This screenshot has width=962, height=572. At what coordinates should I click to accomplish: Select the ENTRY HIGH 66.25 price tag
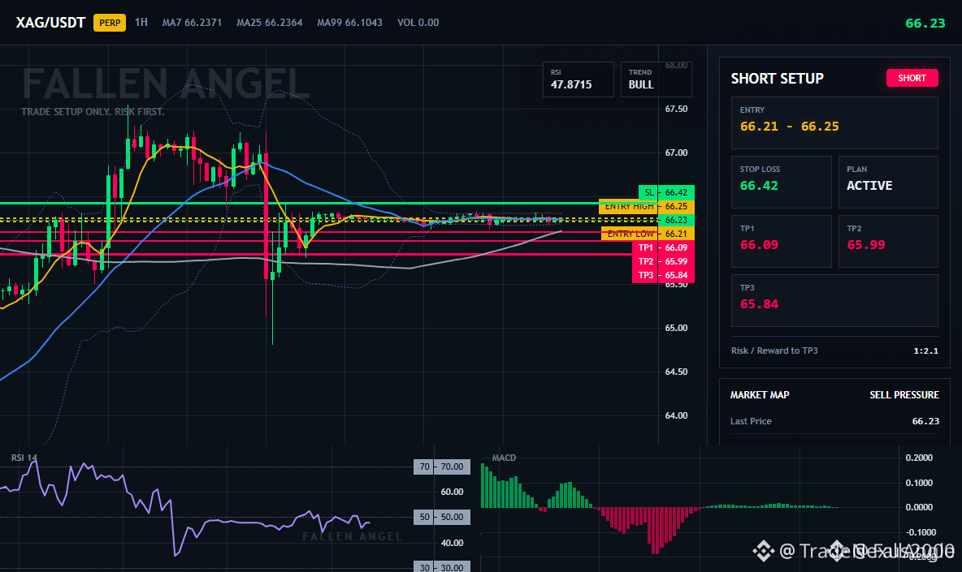click(x=646, y=206)
